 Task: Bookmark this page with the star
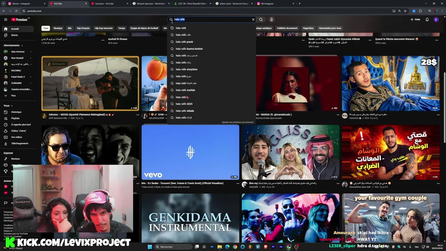pyautogui.click(x=405, y=11)
